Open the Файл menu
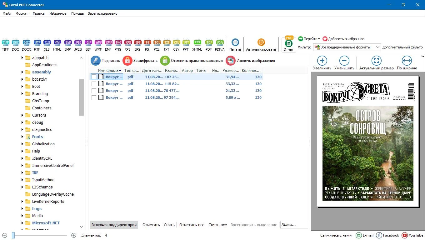Viewport: 425px width, 240px height. click(7, 13)
